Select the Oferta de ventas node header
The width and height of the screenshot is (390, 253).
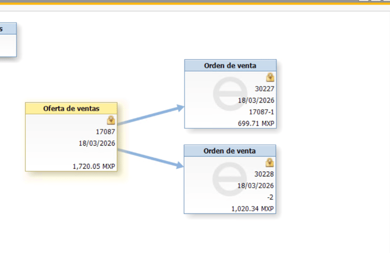[x=71, y=109]
